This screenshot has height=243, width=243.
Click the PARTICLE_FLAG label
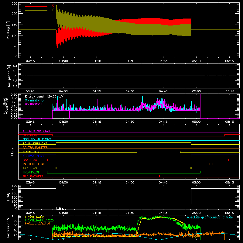point(34,164)
